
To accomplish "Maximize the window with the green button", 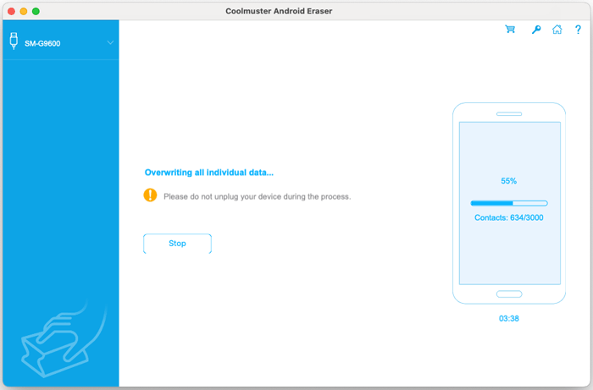I will (36, 11).
